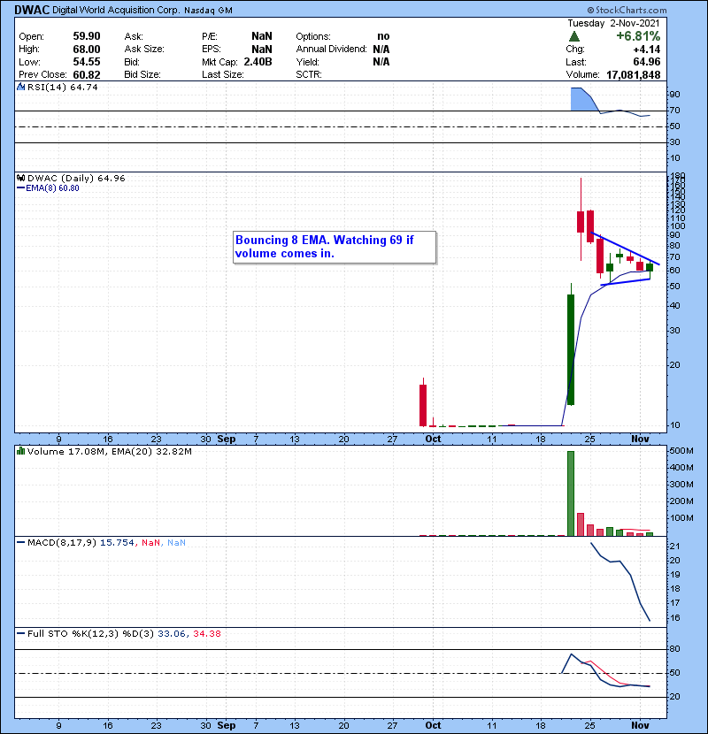Viewport: 708px width, 734px height.
Task: Click the Annual Dividend N/A value
Action: click(381, 50)
